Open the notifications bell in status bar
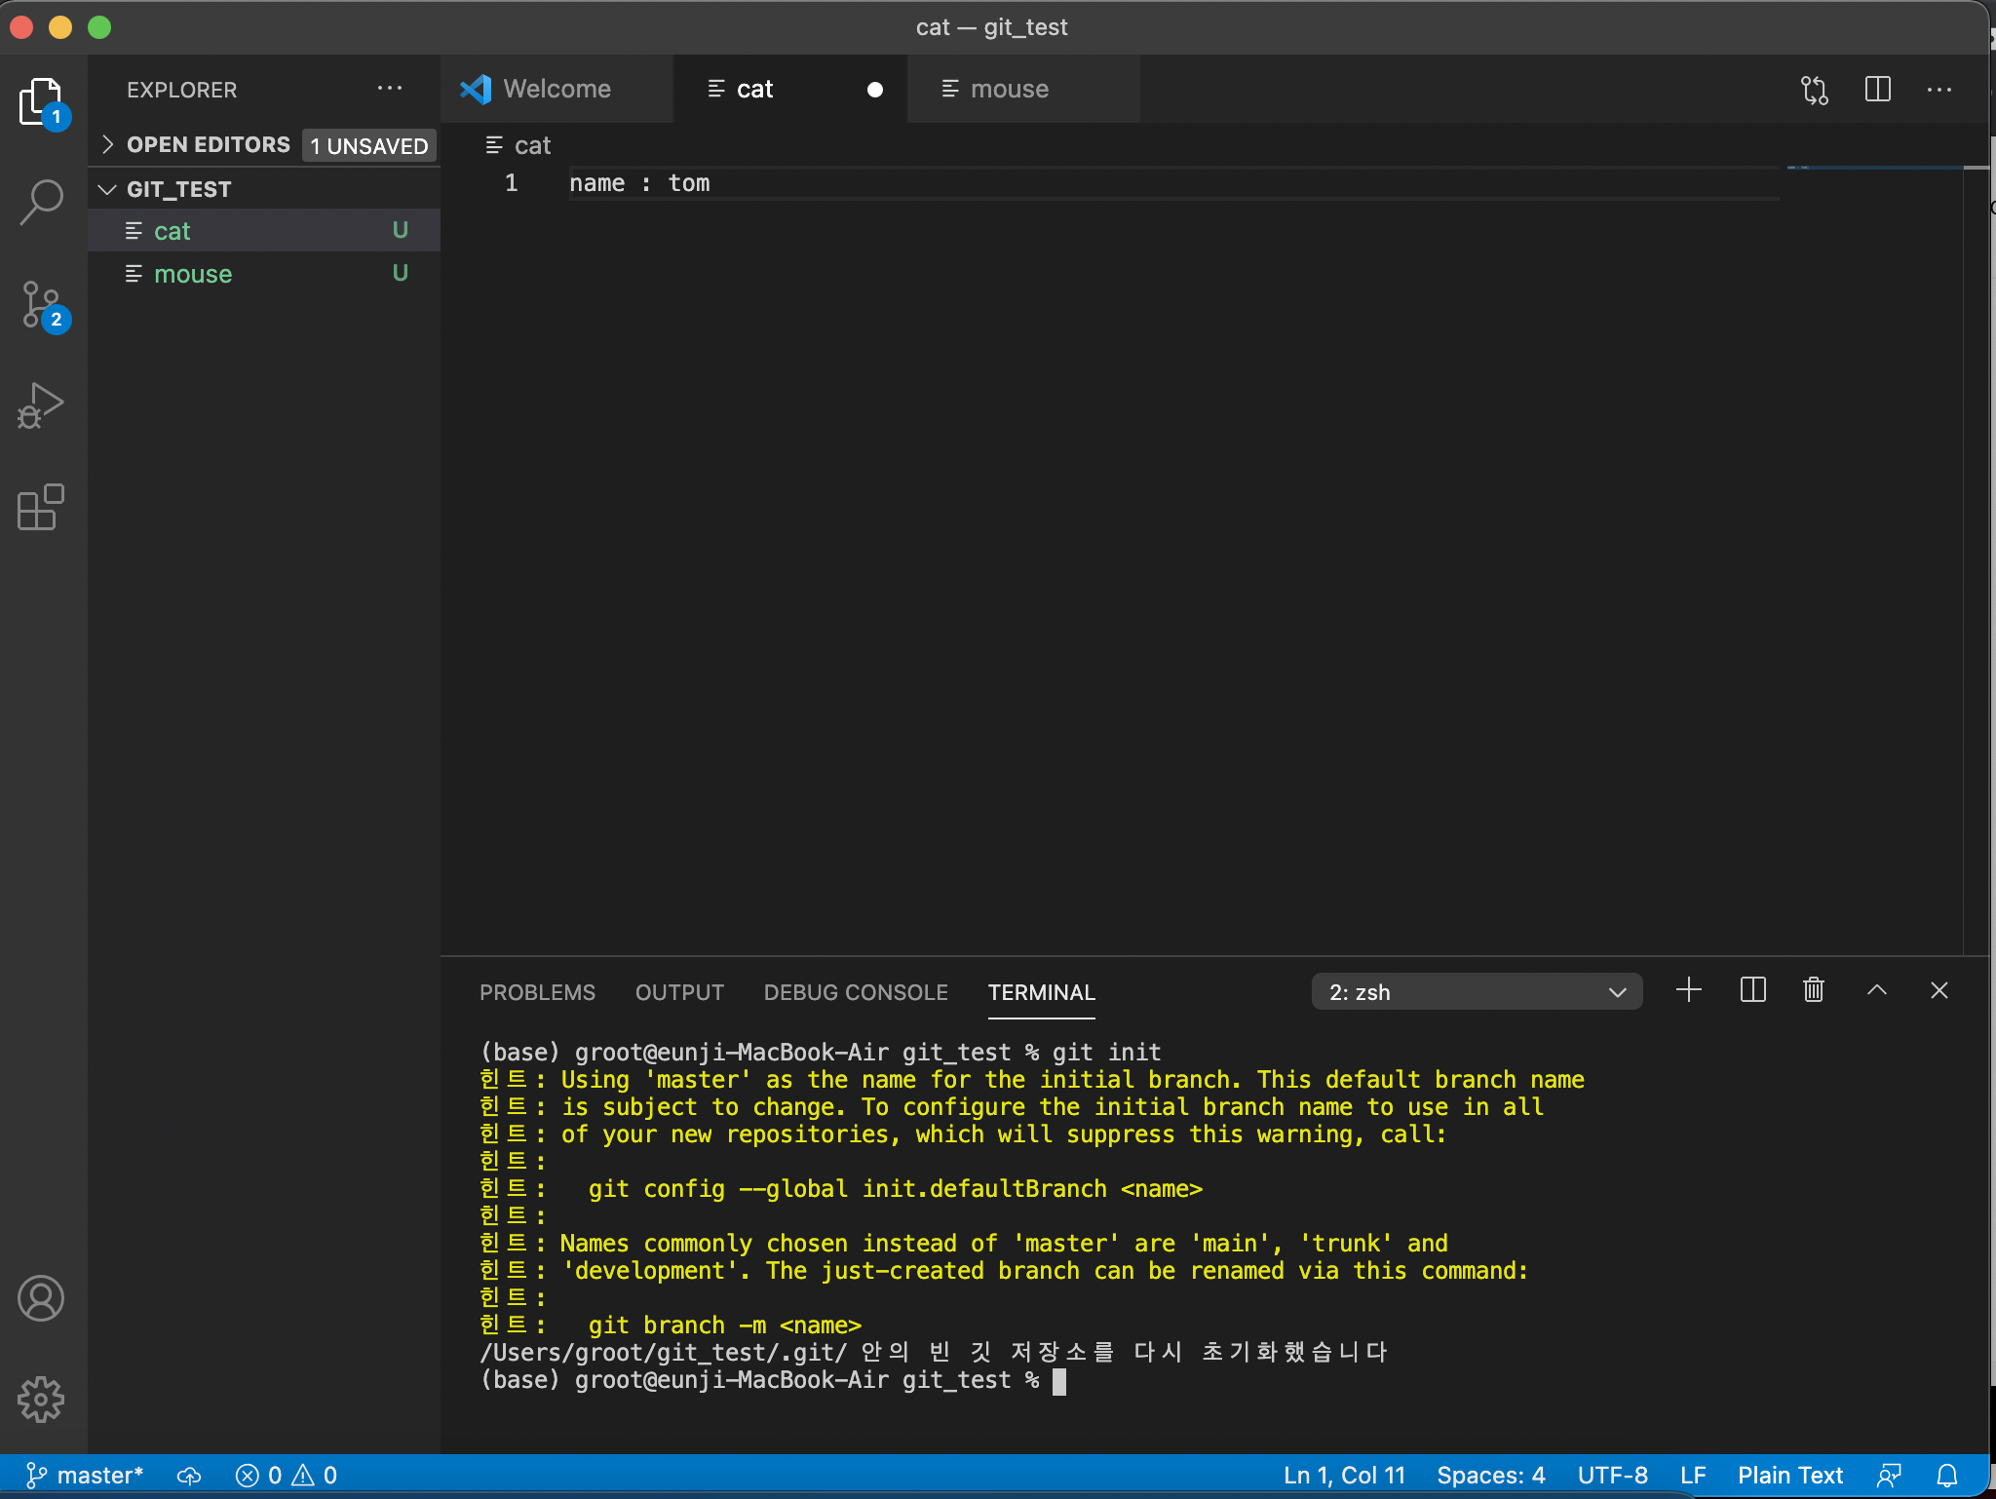This screenshot has height=1499, width=1996. point(1946,1476)
